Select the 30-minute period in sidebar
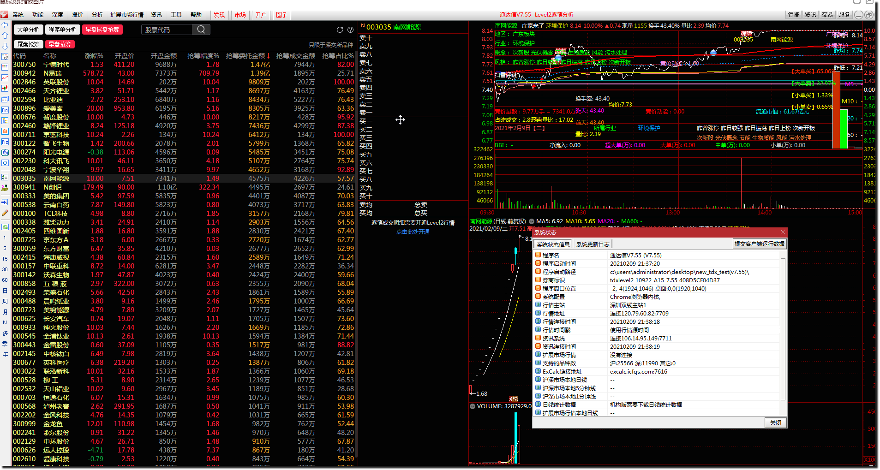Screen dimensions: 880x470 5,269
